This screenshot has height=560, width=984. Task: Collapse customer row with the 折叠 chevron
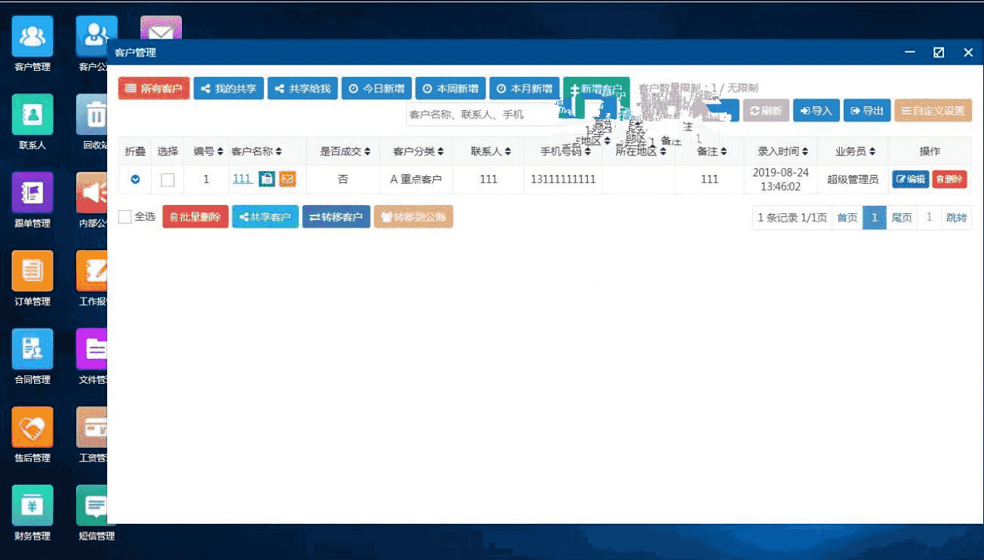[x=136, y=179]
